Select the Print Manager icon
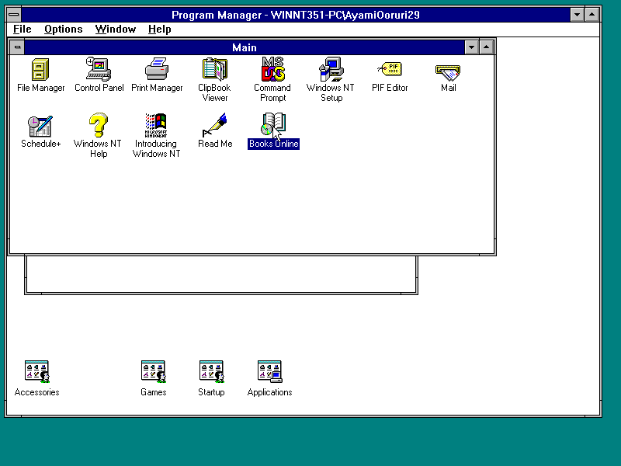Screen dimensions: 621x466 pos(157,69)
